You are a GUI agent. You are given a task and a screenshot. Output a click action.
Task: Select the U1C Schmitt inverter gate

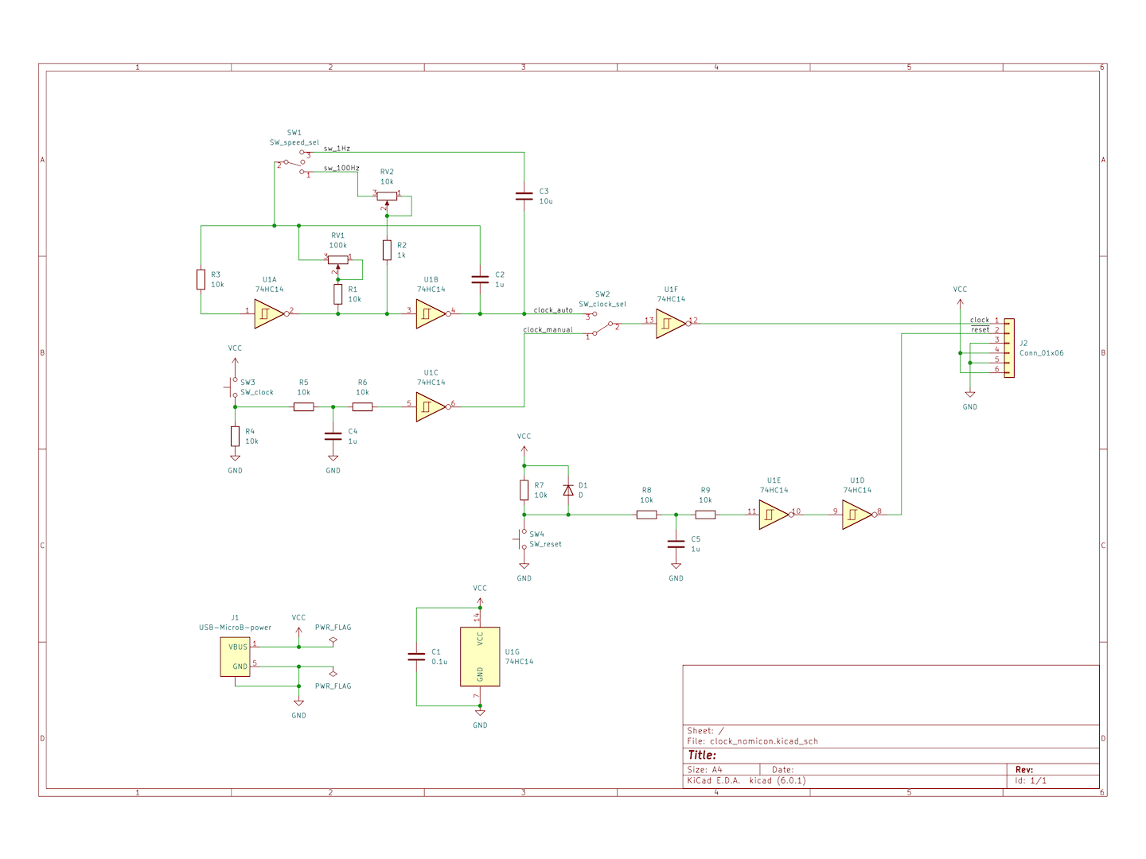[x=430, y=407]
